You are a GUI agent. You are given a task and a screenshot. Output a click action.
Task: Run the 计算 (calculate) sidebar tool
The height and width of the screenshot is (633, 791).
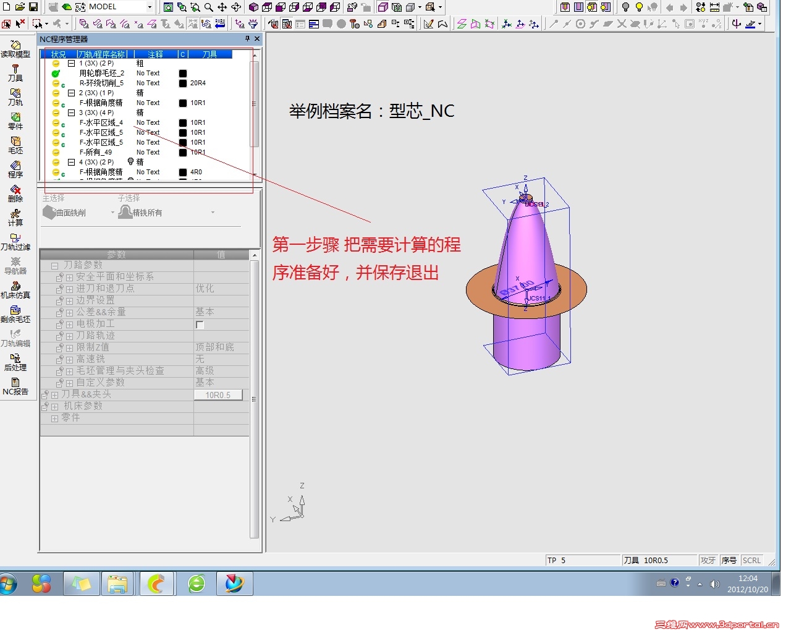15,218
